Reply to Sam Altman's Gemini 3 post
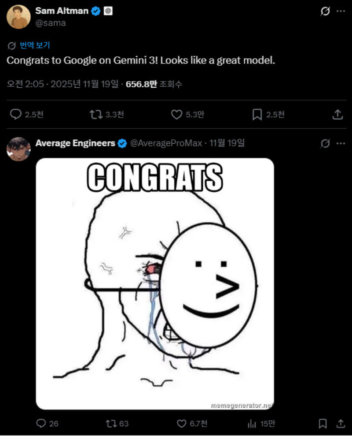 [x=16, y=115]
